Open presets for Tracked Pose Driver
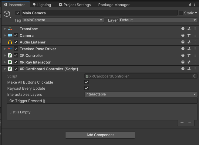199x145 pixels. click(x=189, y=49)
